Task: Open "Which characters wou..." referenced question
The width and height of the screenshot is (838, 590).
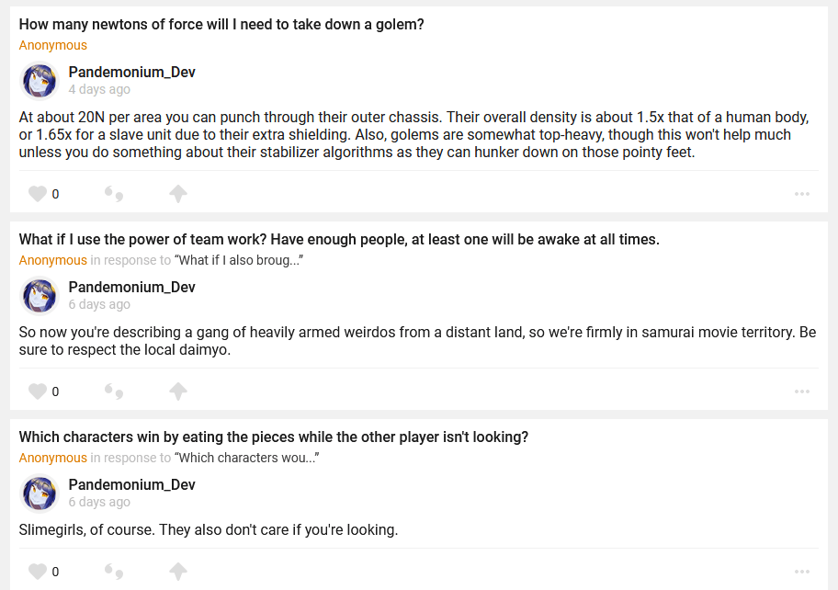Action: pyautogui.click(x=246, y=458)
